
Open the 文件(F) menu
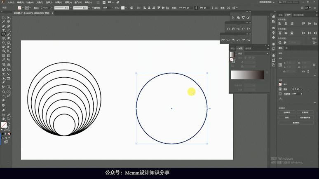(11, 2)
